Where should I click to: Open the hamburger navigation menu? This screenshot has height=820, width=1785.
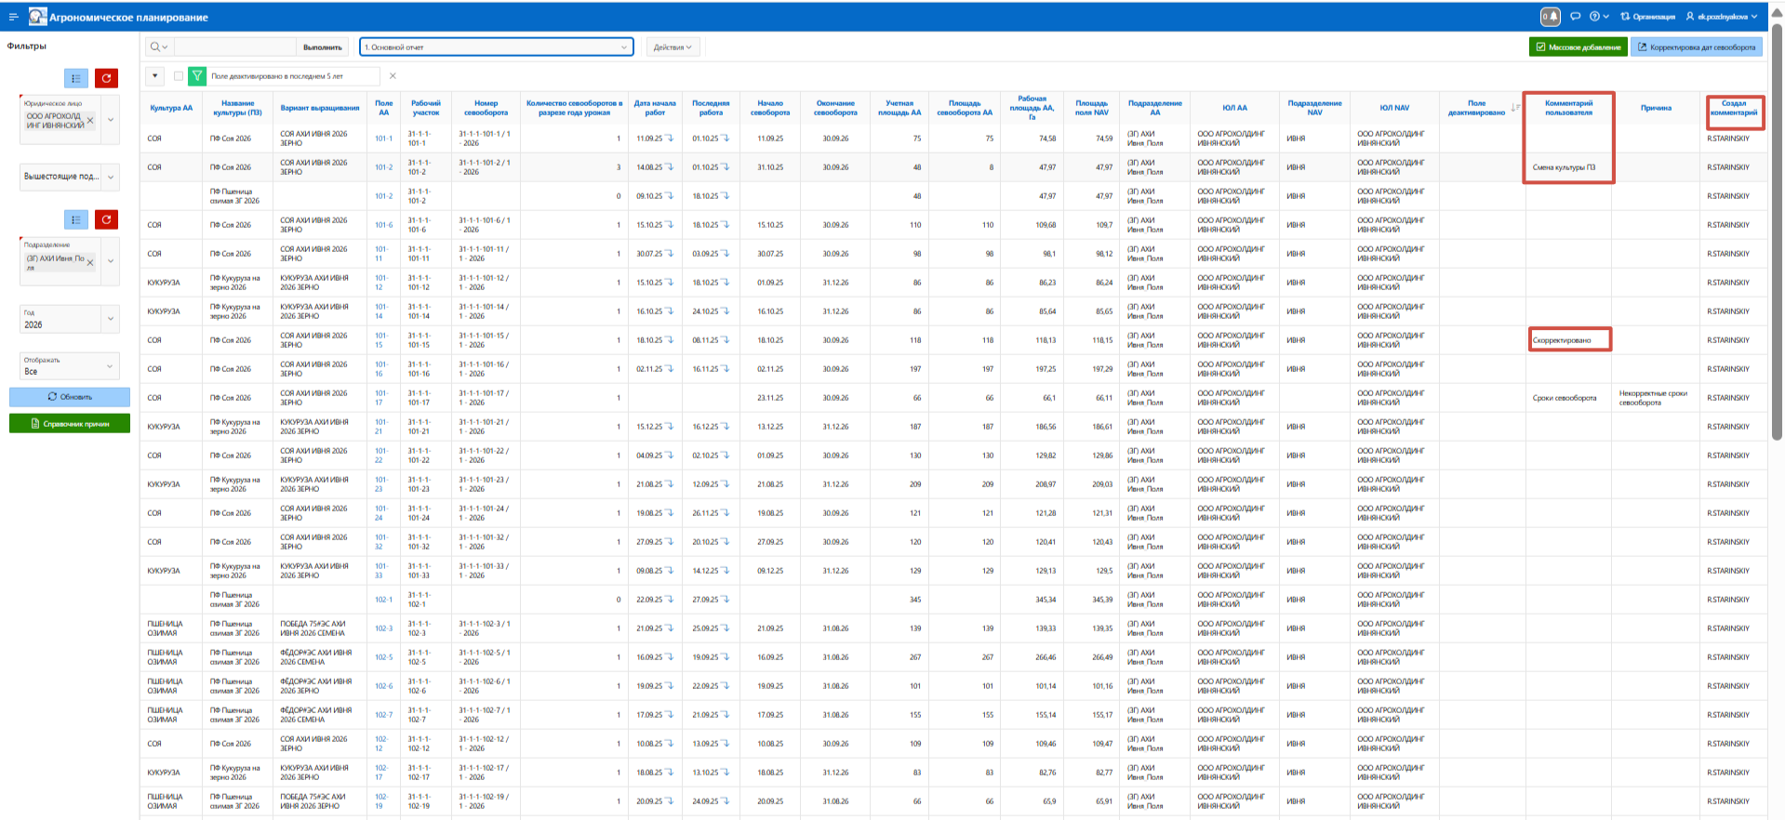click(x=13, y=17)
